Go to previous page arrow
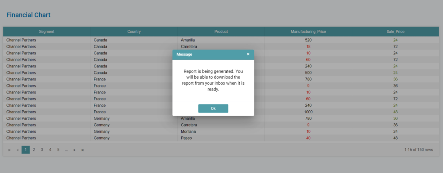Viewport: 443px width, 173px height. [x=17, y=150]
